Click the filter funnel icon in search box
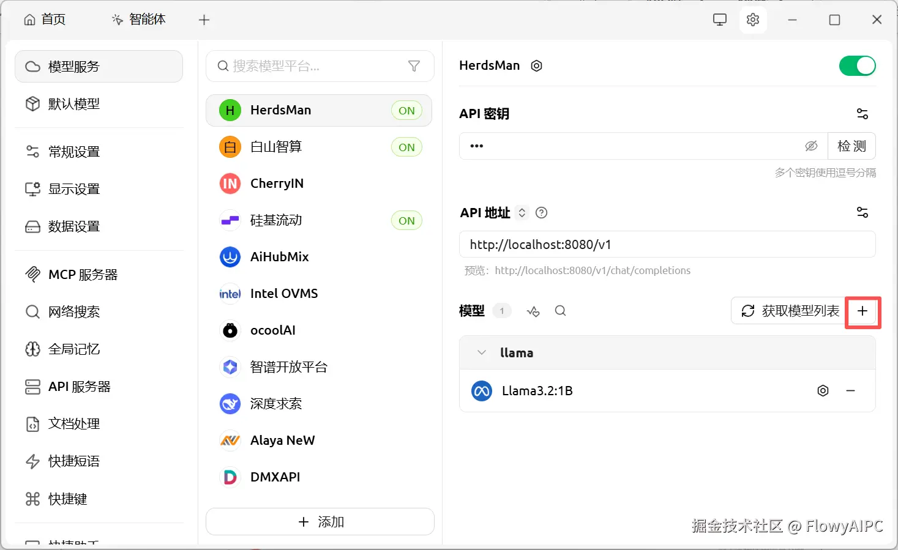 (x=414, y=66)
